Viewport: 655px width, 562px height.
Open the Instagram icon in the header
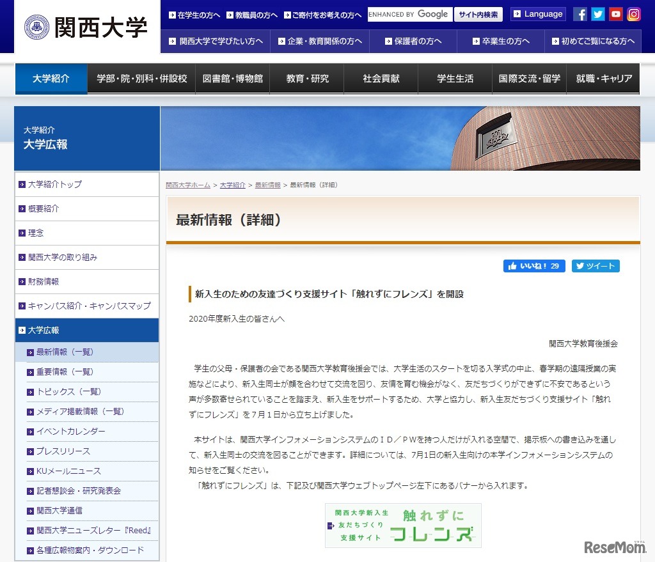click(633, 13)
